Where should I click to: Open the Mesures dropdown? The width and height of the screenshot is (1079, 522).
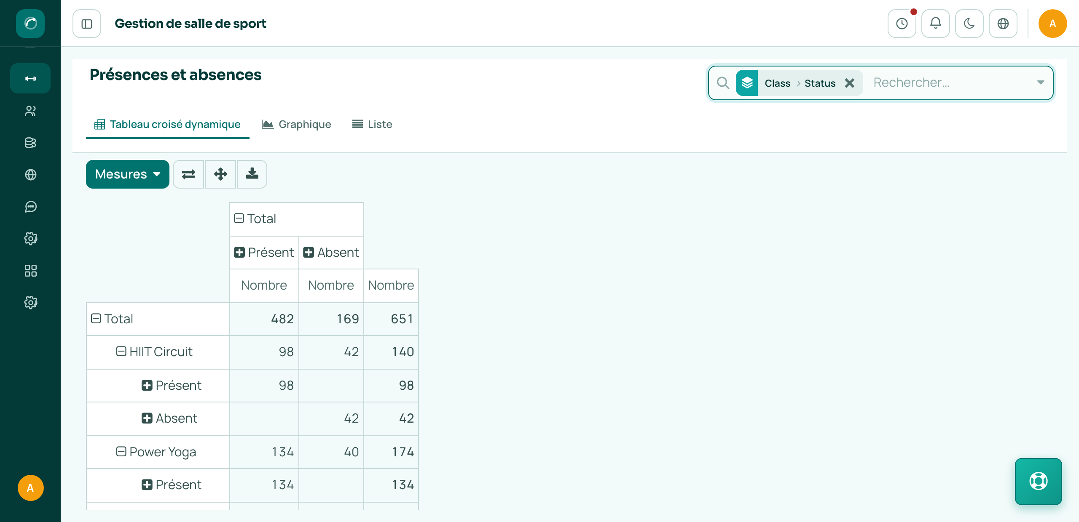click(128, 174)
